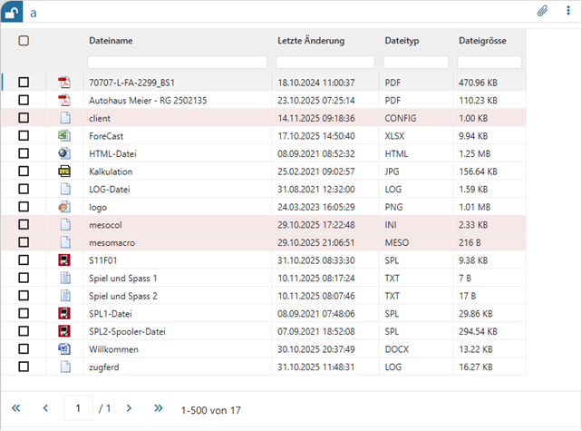Image resolution: width=582 pixels, height=431 pixels.
Task: Click the Excel icon next to ForeCast
Action: click(x=64, y=135)
